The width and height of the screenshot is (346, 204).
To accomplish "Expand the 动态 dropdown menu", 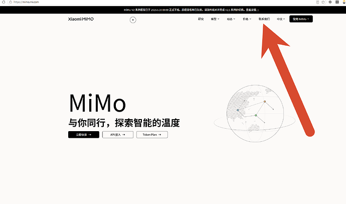I will pyautogui.click(x=231, y=19).
